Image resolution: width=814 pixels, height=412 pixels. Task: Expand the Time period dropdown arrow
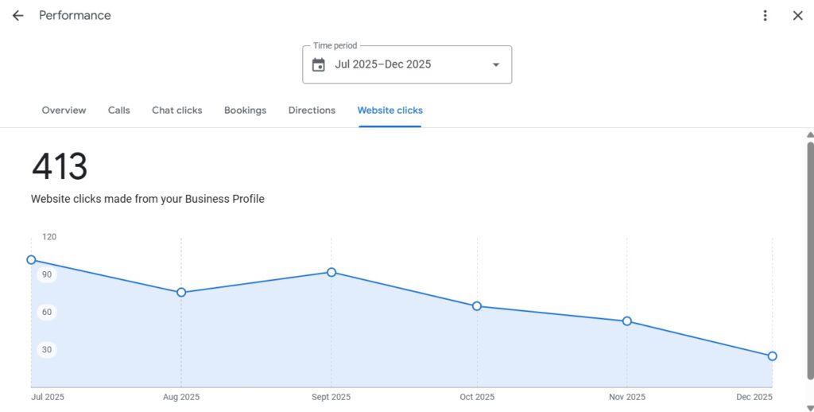click(496, 65)
